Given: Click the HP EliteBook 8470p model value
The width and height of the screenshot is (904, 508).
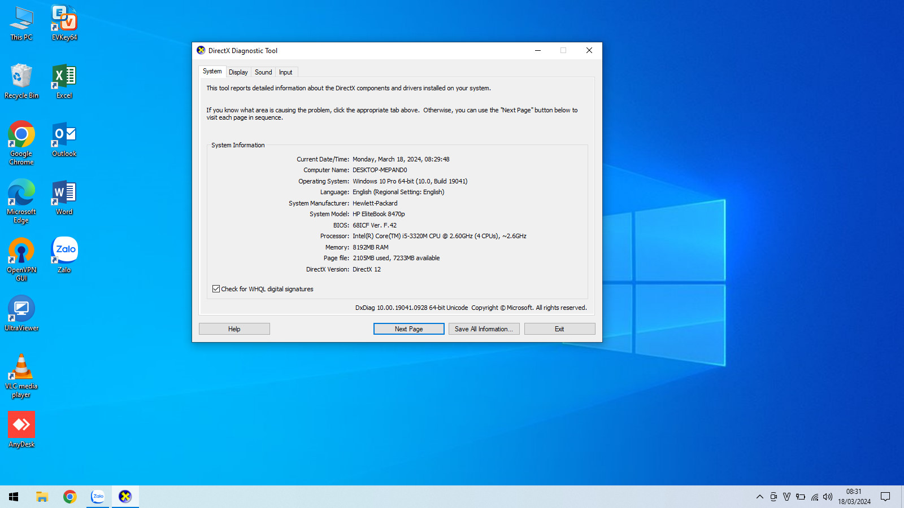Looking at the screenshot, I should (x=379, y=214).
